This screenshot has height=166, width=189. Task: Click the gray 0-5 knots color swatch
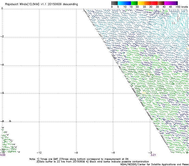114,3
